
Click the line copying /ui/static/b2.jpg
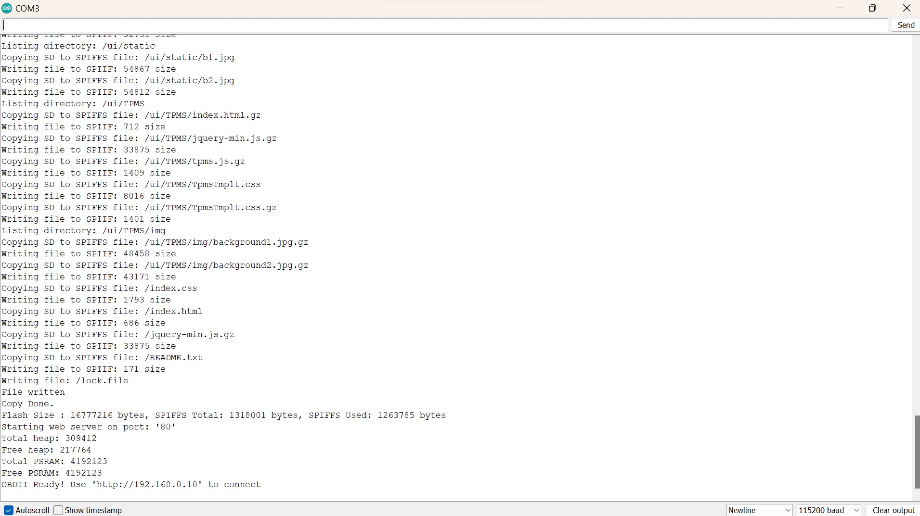point(118,81)
